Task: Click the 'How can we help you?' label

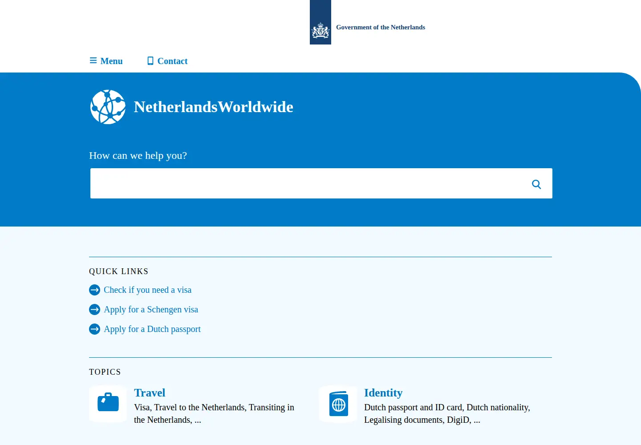Action: [x=138, y=155]
